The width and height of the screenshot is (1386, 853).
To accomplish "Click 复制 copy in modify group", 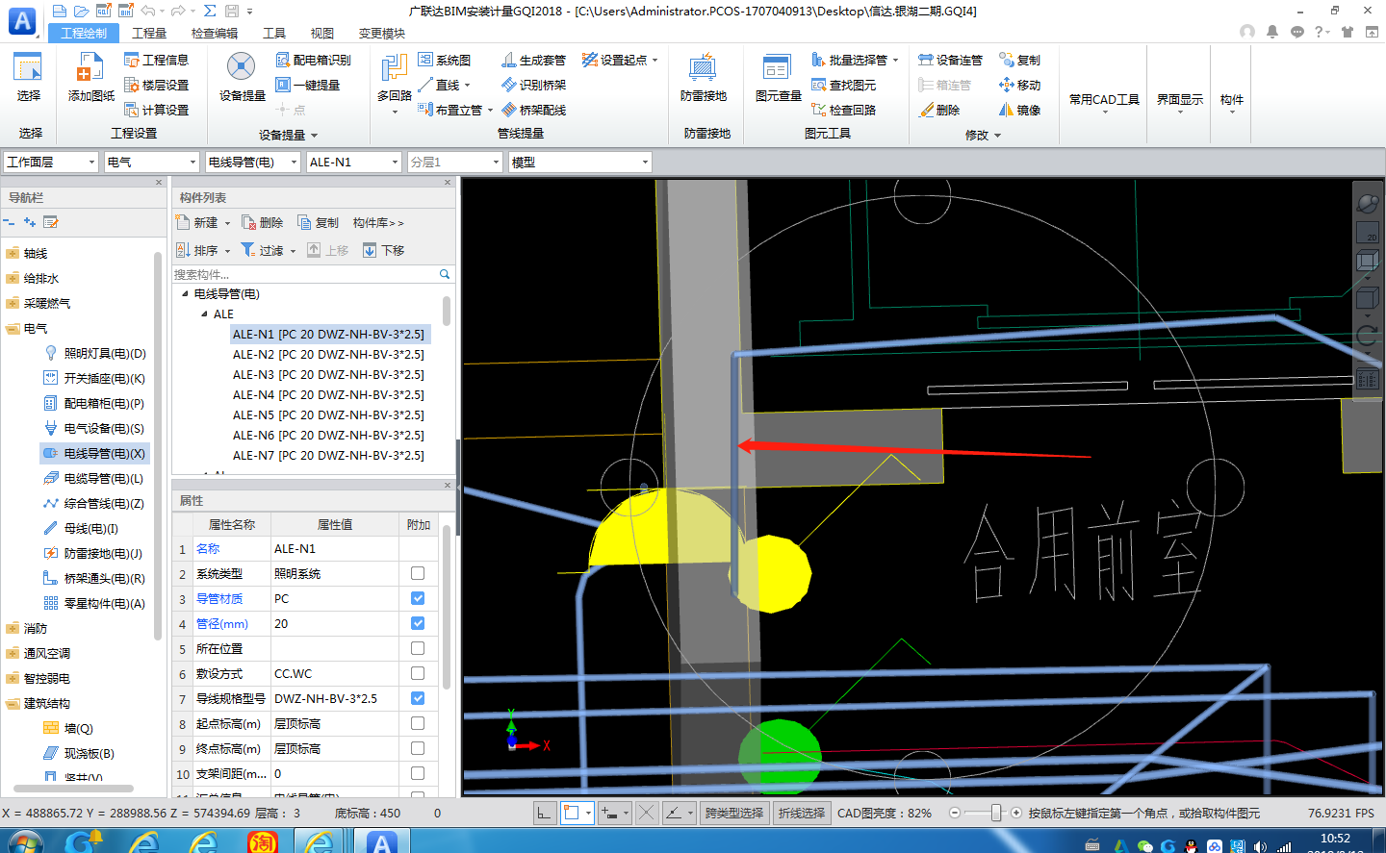I will pos(1019,60).
